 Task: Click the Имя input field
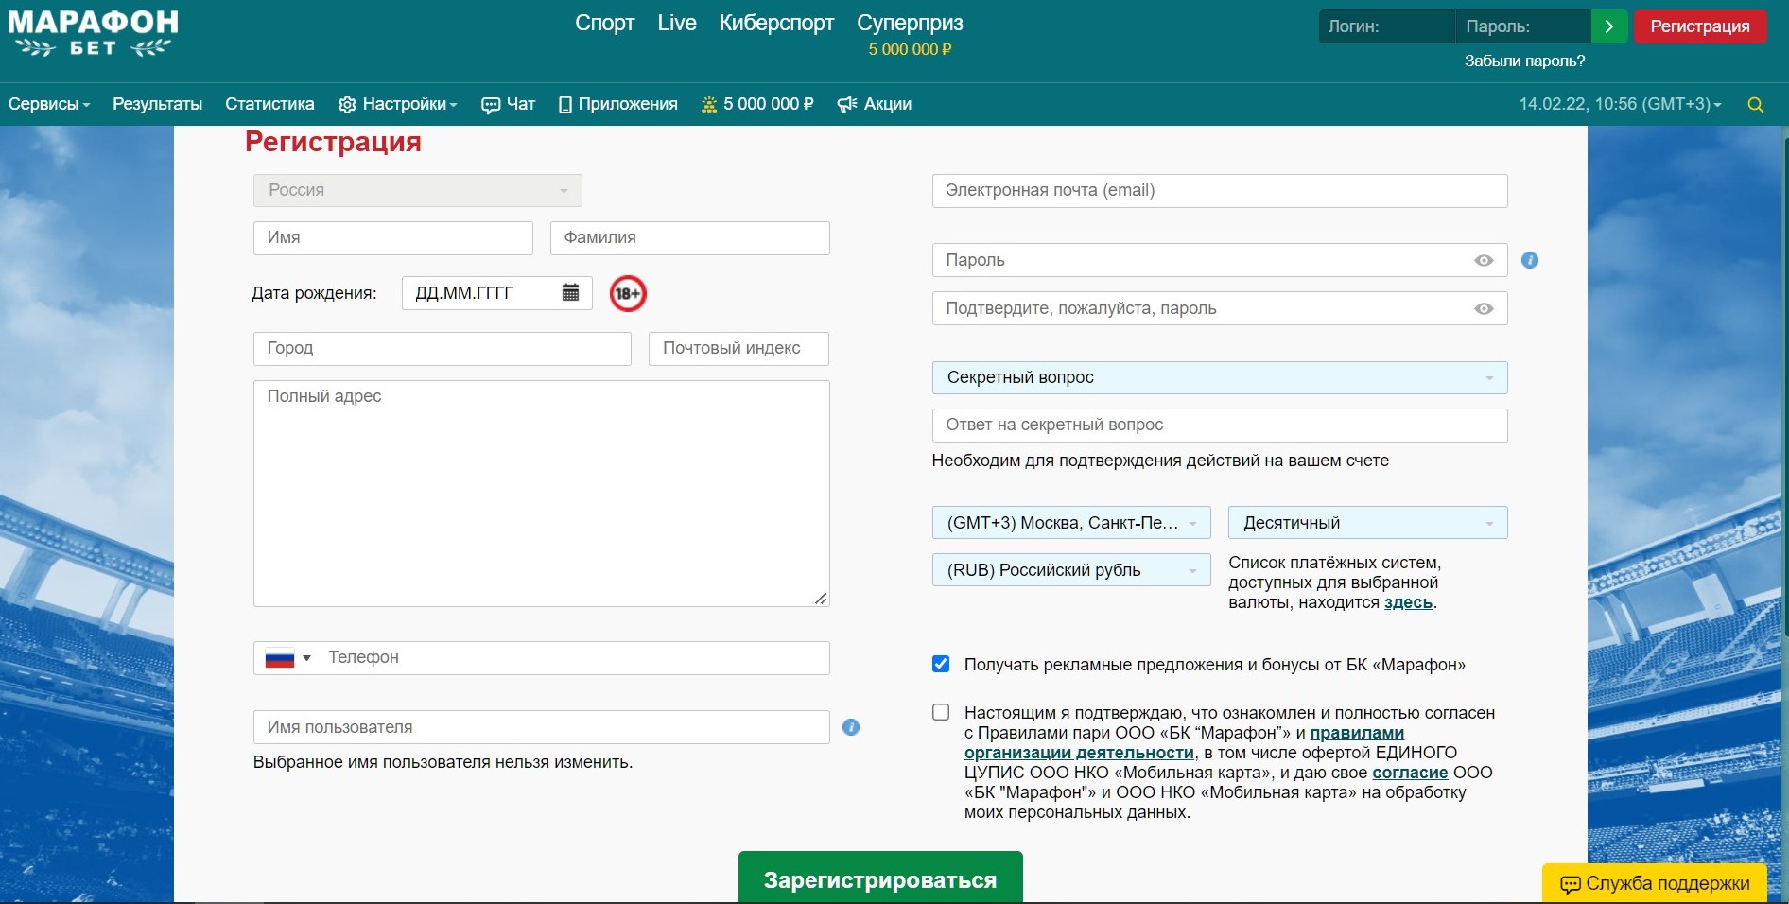pos(393,238)
